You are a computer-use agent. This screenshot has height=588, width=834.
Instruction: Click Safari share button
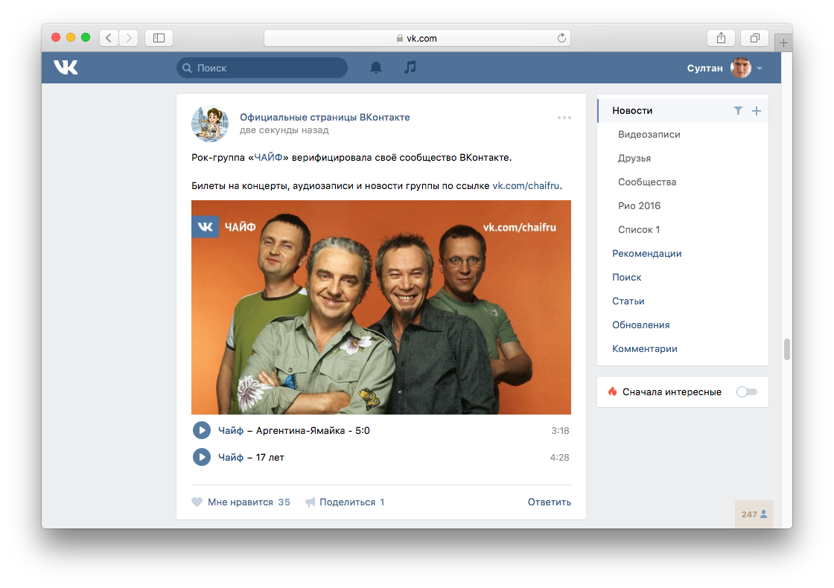721,38
